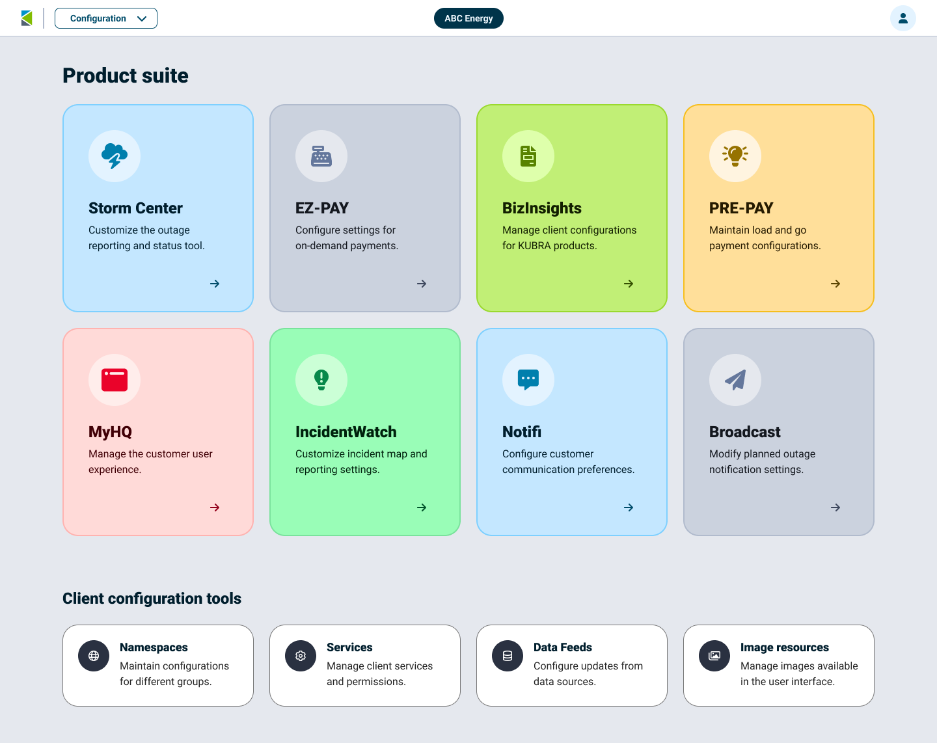This screenshot has width=937, height=743.
Task: Click the KUBRA logo in the header
Action: (27, 18)
